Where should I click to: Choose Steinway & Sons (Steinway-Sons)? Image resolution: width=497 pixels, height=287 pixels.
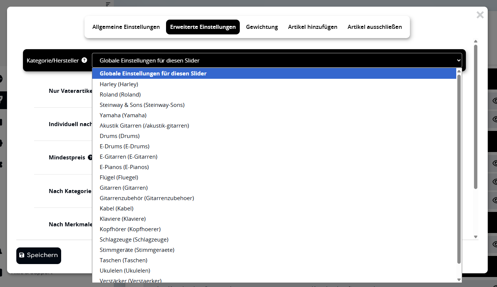pos(274,105)
